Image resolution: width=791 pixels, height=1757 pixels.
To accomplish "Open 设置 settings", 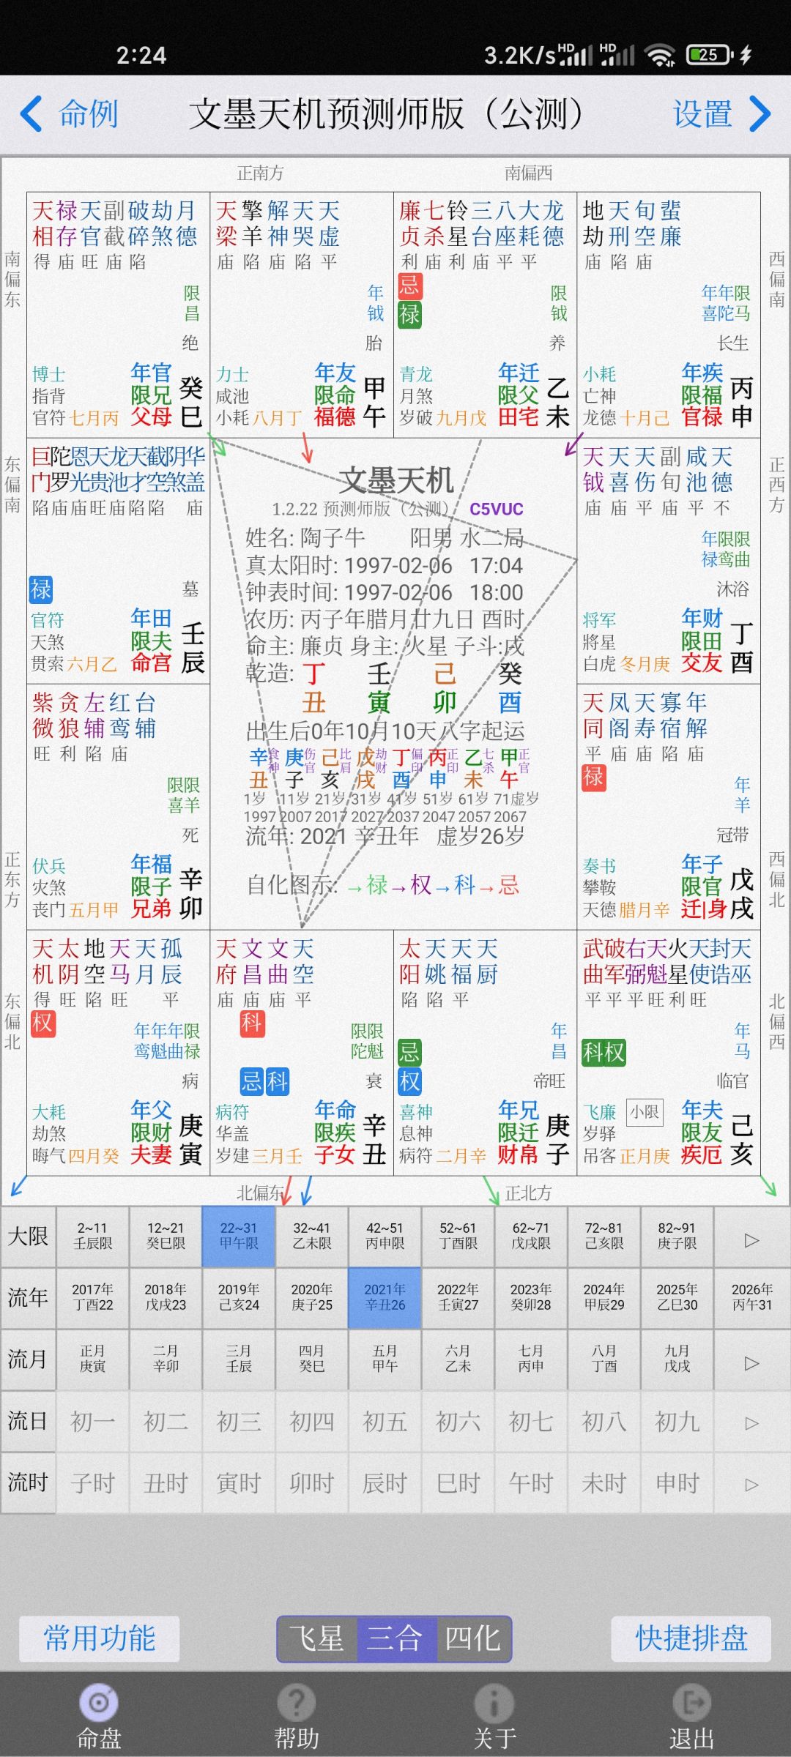I will [x=702, y=114].
